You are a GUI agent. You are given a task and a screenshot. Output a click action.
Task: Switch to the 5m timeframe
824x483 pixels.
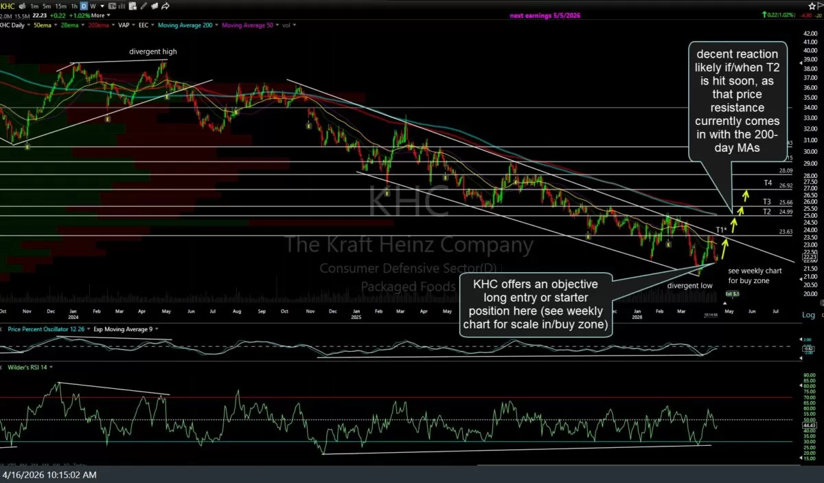47,6
